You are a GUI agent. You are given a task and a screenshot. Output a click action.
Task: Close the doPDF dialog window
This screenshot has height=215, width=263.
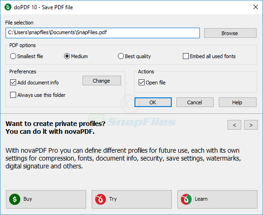coord(256,7)
